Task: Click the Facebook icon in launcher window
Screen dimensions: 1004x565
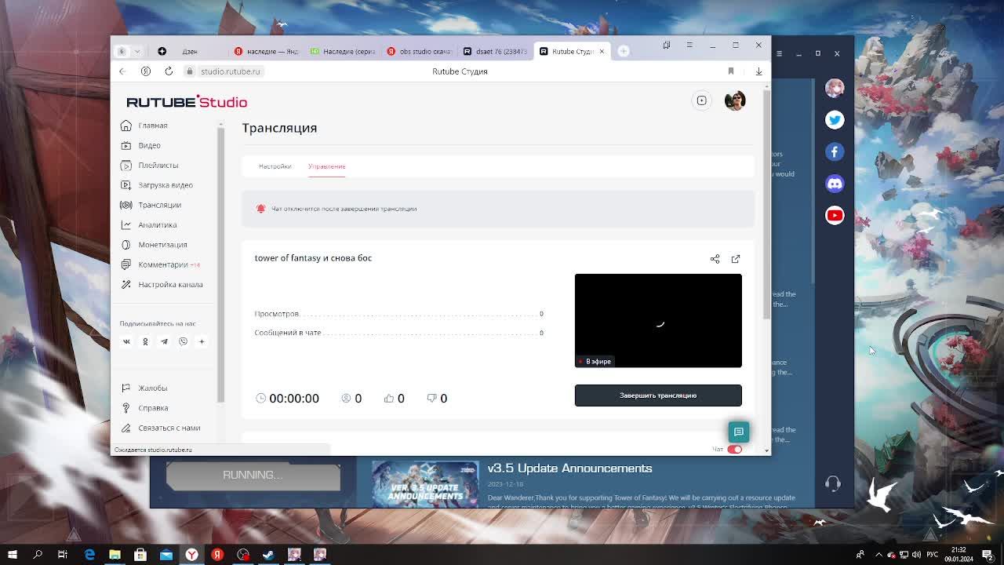Action: point(835,151)
